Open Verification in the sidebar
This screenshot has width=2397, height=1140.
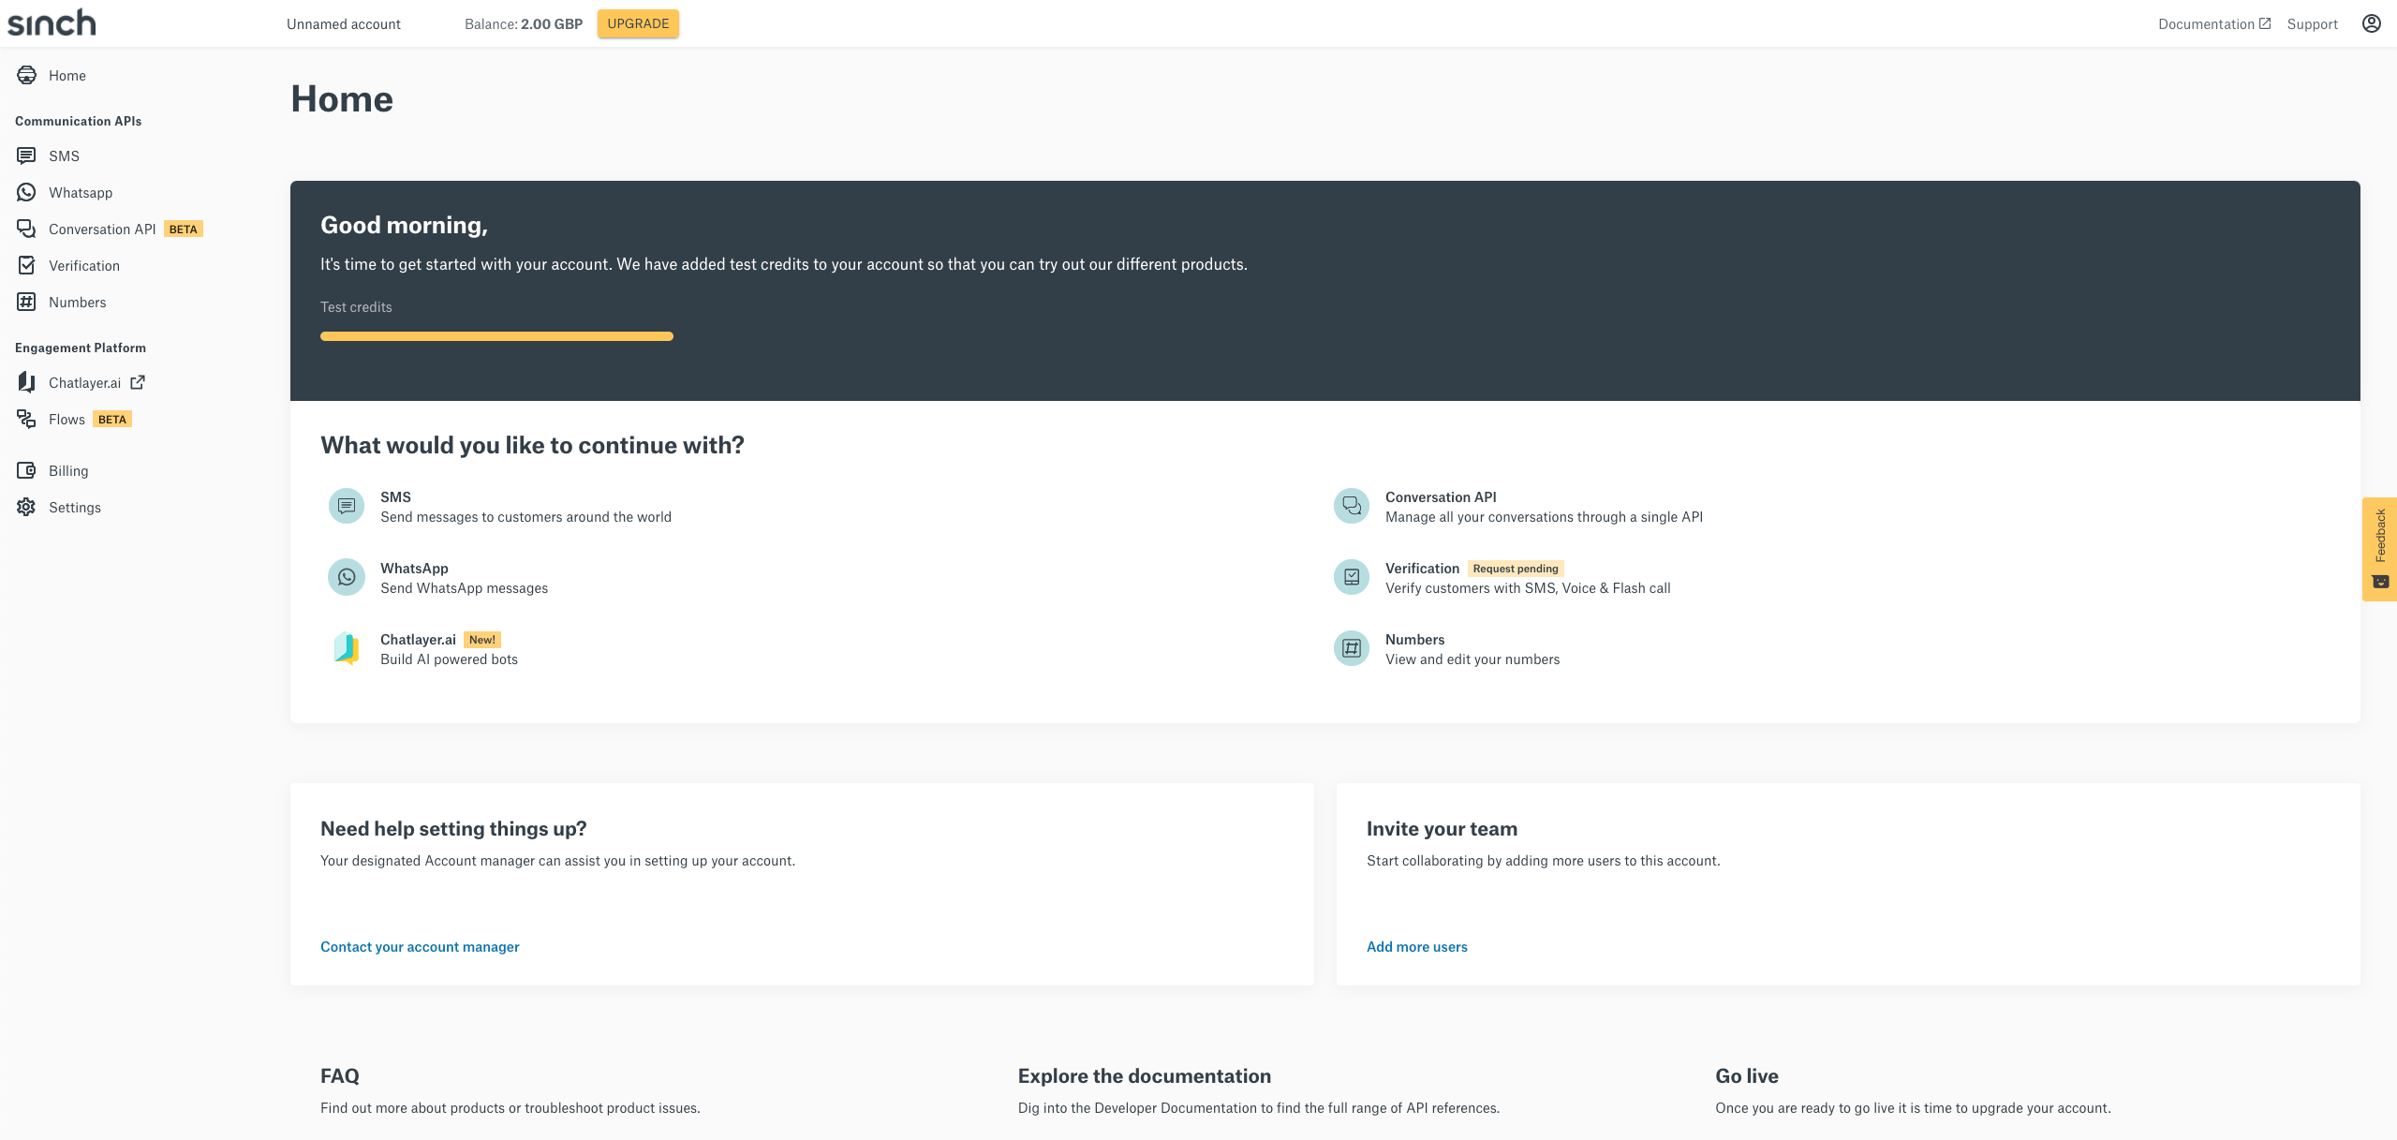[26, 265]
